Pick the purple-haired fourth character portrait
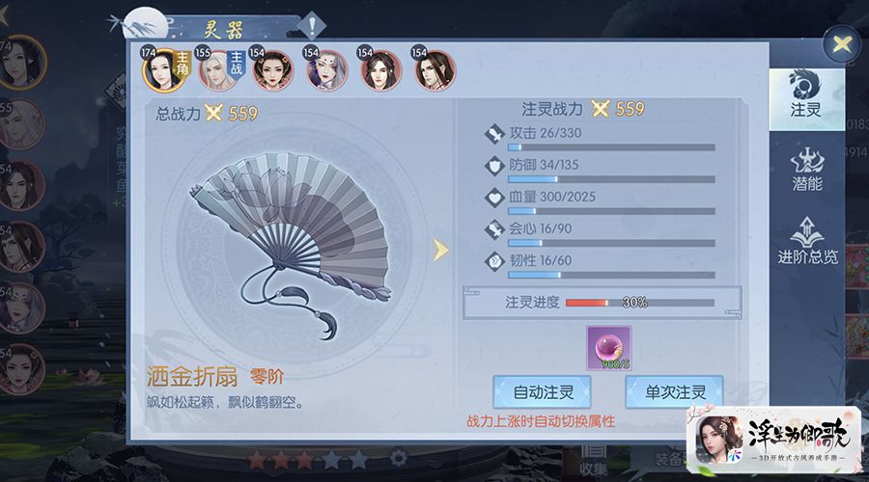The image size is (869, 482). click(326, 70)
